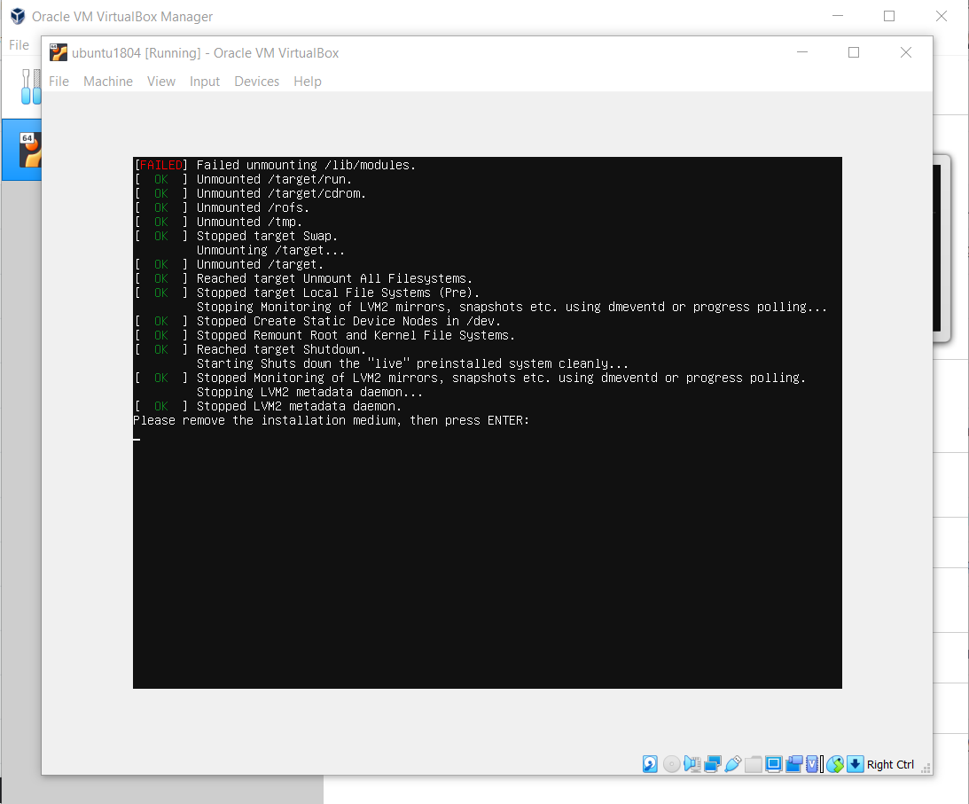Click the optical disc drive status icon
The width and height of the screenshot is (969, 804).
[x=671, y=764]
